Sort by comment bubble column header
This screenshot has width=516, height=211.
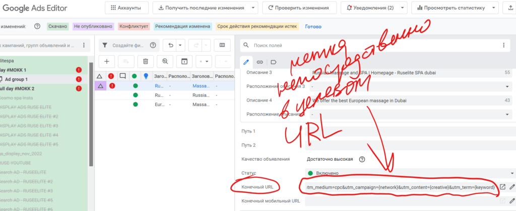[x=123, y=76]
